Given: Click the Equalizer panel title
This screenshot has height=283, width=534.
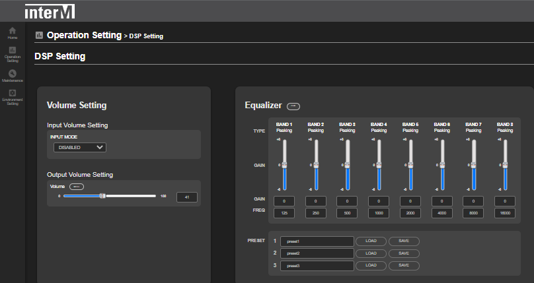Looking at the screenshot, I should 263,106.
